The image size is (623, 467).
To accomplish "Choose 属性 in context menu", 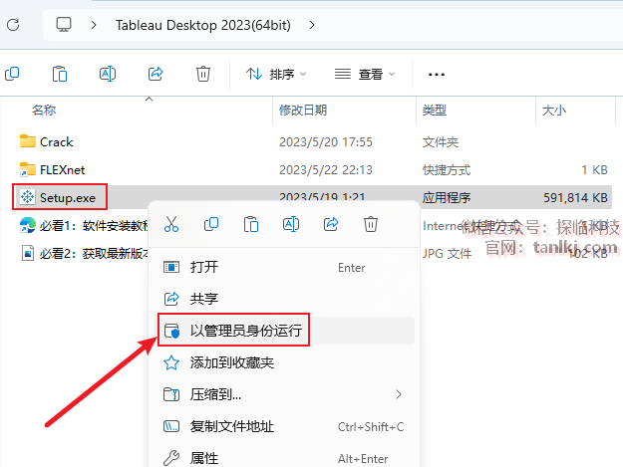I will 284,458.
